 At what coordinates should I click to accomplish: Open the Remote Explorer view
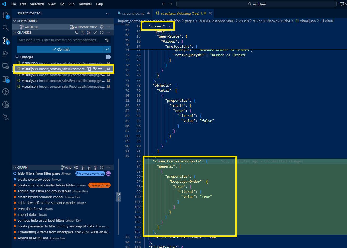point(6,66)
